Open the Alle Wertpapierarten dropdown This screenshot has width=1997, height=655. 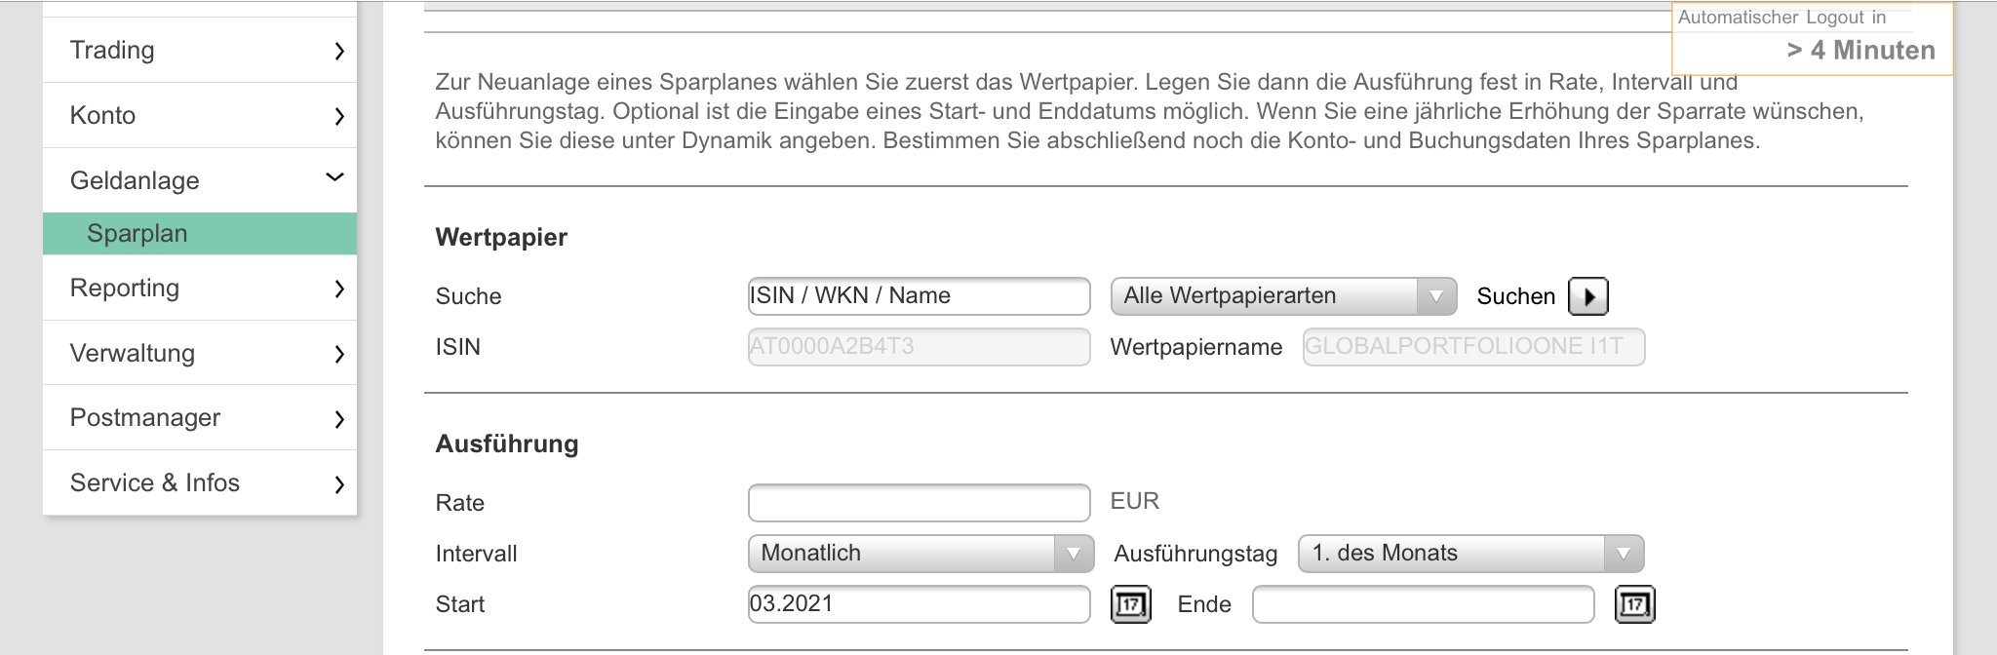pos(1282,296)
